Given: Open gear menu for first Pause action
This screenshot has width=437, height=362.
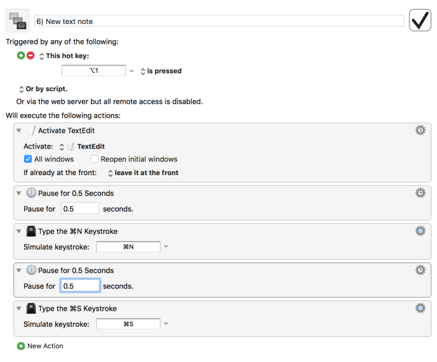Looking at the screenshot, I should click(x=420, y=193).
